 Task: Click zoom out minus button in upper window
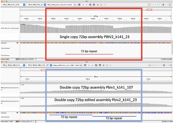[149, 5]
